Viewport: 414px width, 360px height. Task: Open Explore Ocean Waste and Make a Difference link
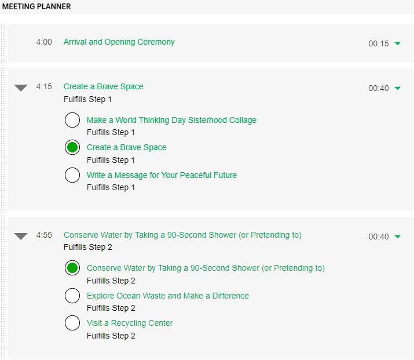167,296
